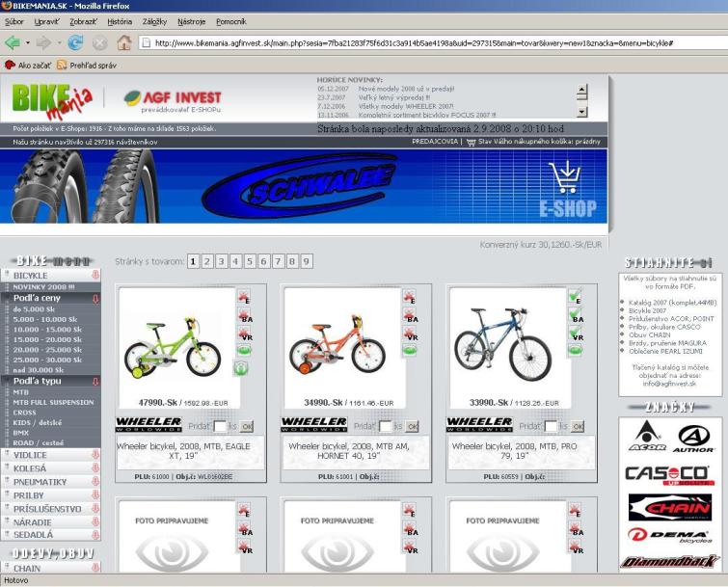Toggle E availability check on Wheeler PRO 79

coord(575,298)
